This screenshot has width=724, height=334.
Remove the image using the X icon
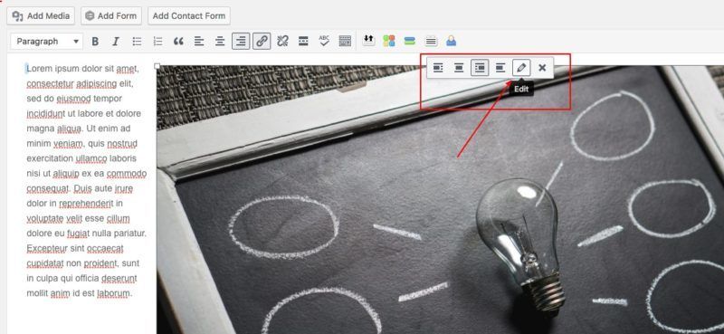pos(542,68)
